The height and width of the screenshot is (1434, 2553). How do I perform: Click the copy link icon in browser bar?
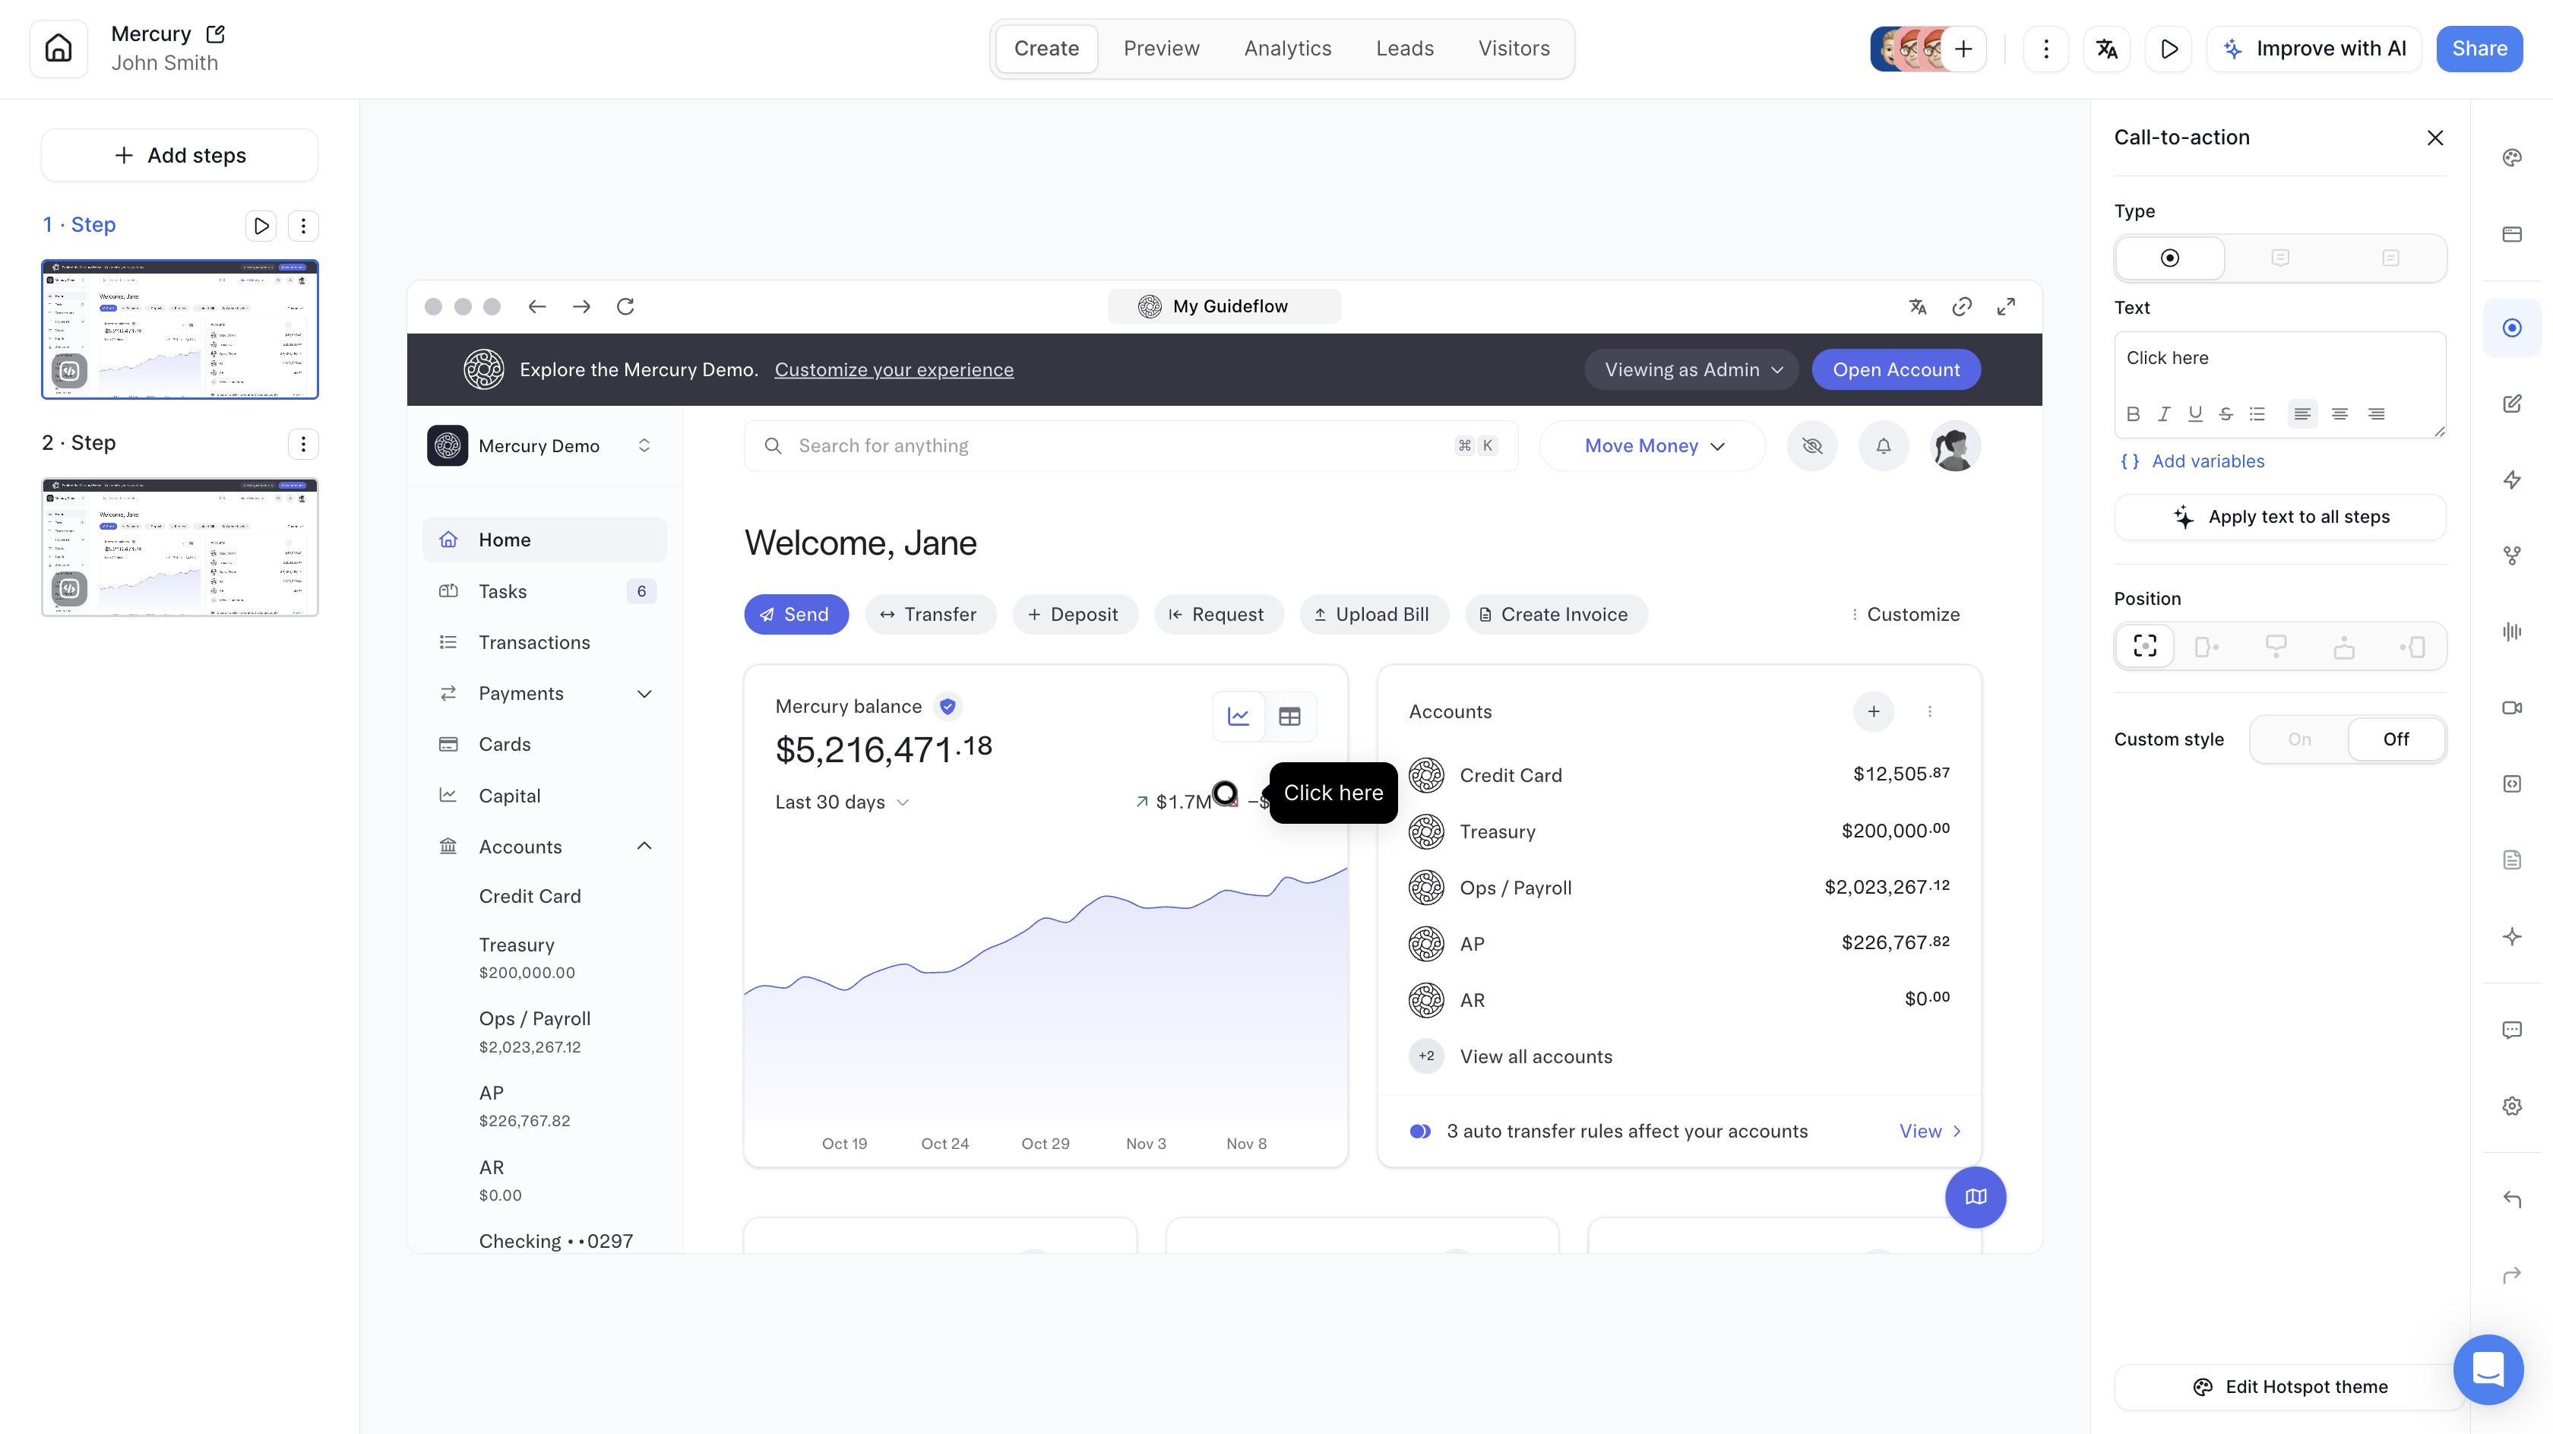coord(1961,306)
